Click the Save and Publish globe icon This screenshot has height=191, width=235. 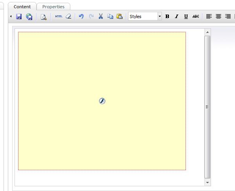point(29,17)
